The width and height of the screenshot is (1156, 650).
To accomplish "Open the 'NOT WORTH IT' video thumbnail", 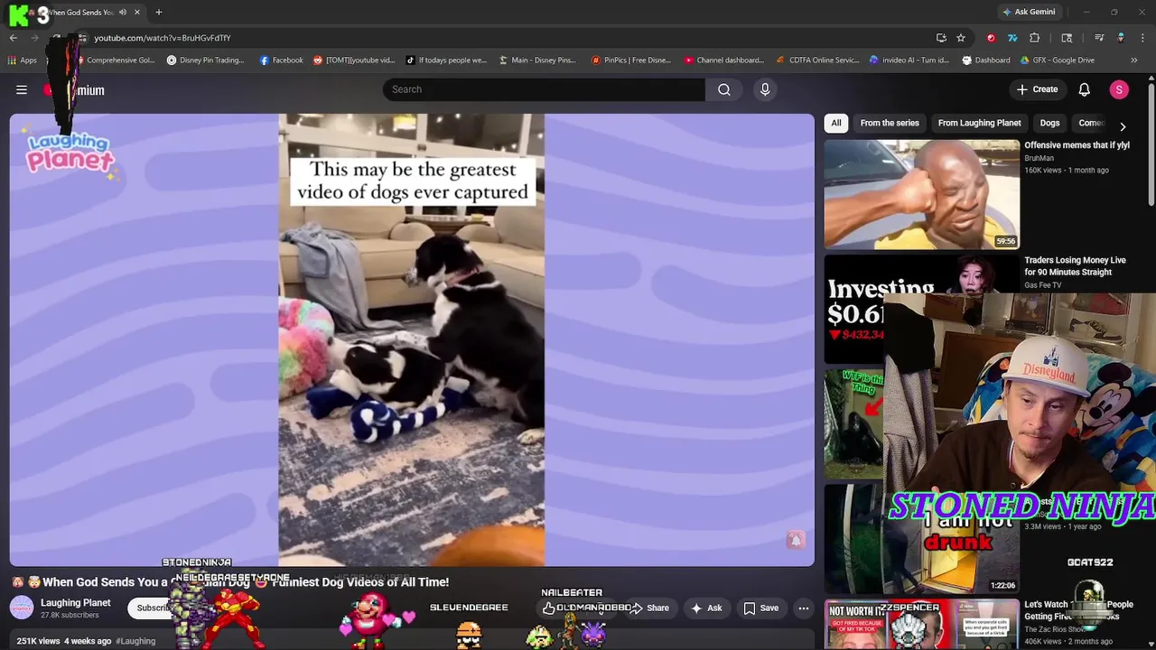I will point(921,624).
